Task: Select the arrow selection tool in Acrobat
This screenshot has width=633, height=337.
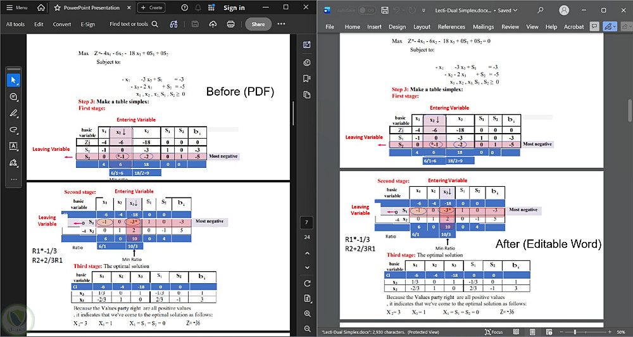Action: point(13,80)
